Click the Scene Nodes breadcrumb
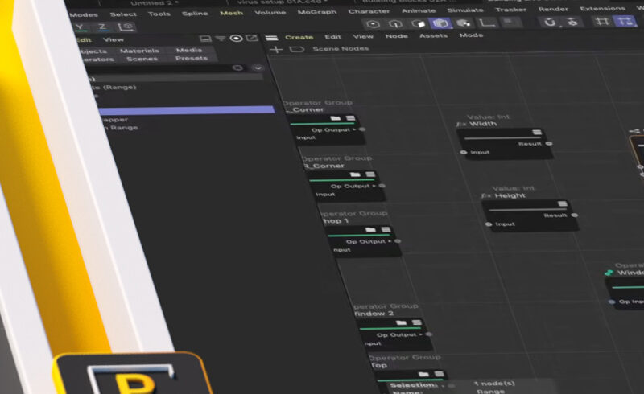This screenshot has height=394, width=644. click(341, 49)
